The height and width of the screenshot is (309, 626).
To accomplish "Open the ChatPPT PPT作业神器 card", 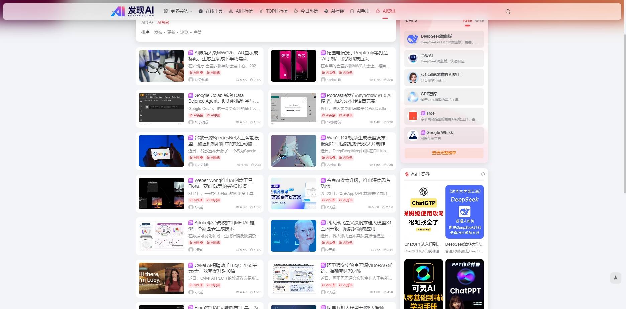I will [464, 284].
